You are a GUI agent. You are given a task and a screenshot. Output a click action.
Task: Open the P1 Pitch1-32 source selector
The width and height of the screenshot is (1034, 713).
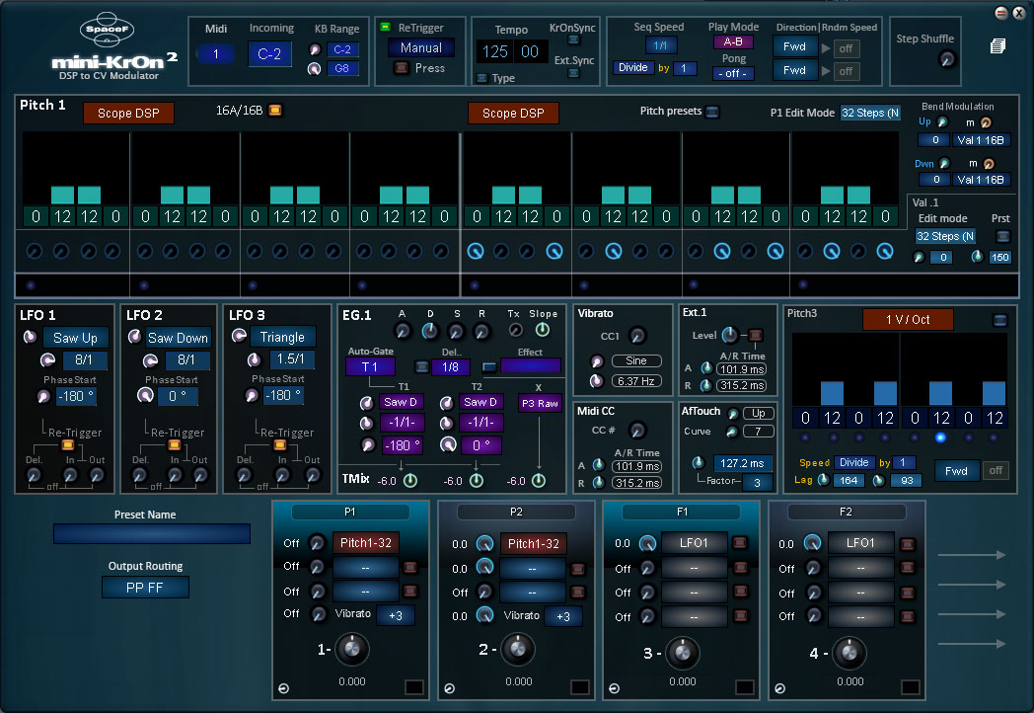tap(365, 543)
